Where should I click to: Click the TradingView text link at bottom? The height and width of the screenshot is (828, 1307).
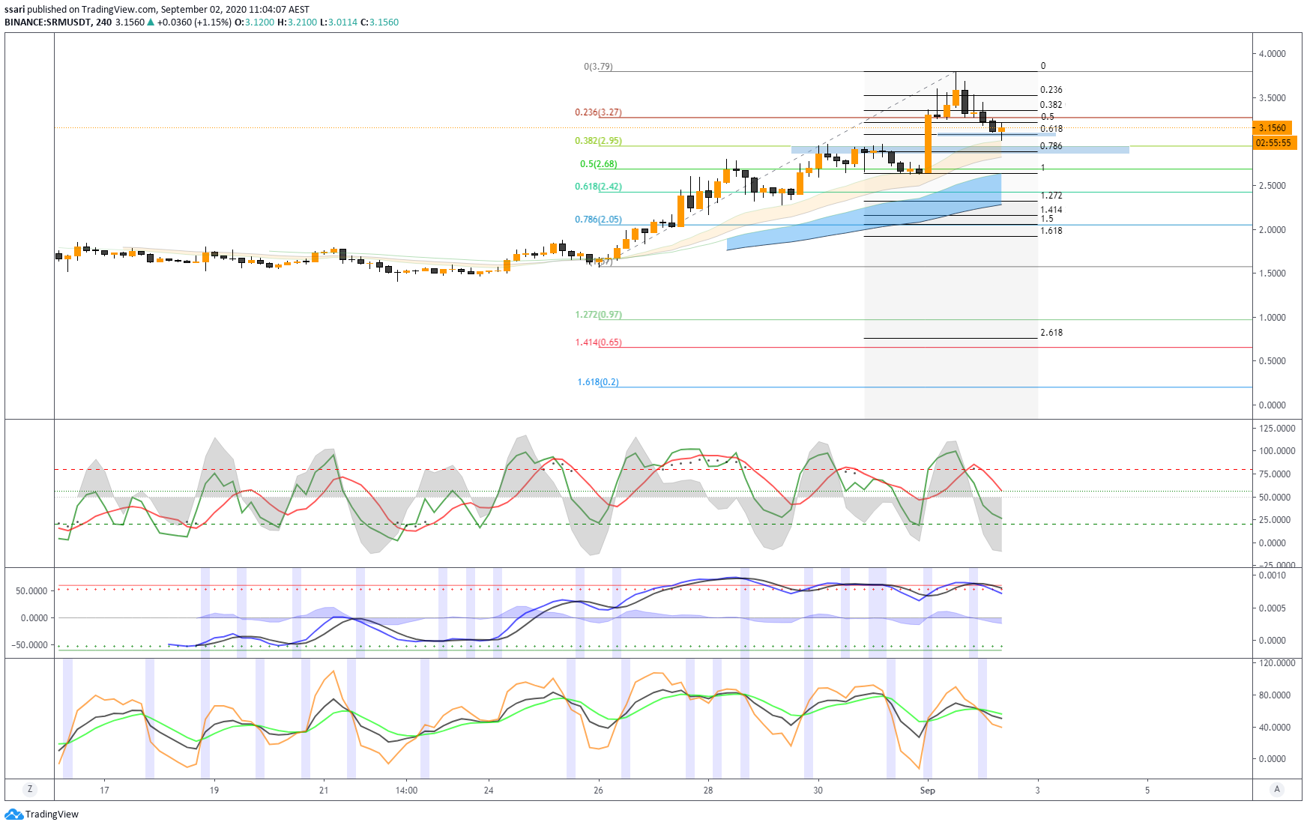point(52,815)
